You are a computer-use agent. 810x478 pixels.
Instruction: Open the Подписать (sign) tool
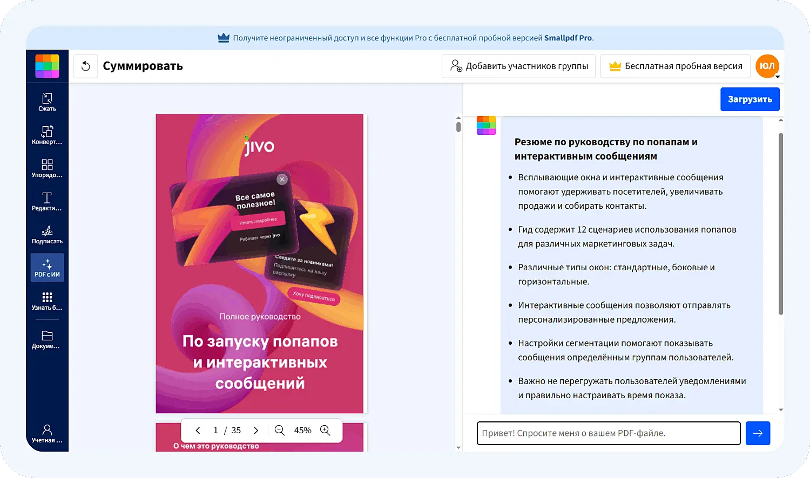tap(47, 235)
